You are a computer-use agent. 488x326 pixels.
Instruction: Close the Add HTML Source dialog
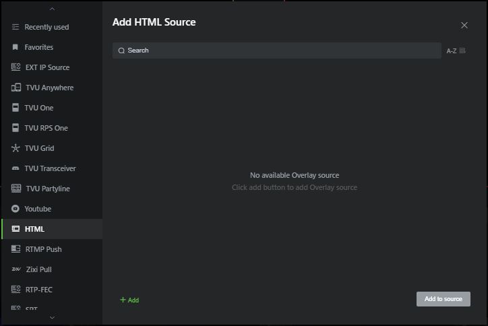(464, 25)
